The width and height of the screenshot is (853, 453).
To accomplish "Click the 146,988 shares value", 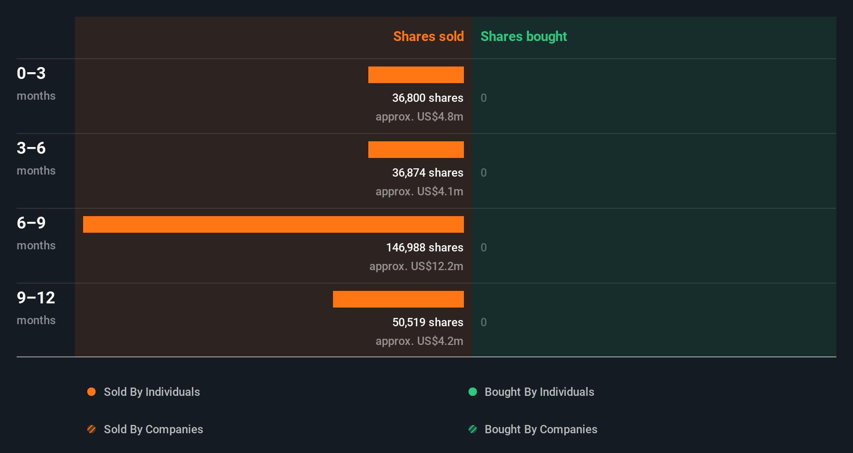I will [424, 247].
